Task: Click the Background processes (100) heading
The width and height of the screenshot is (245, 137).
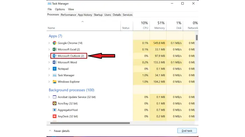Action: click(x=71, y=90)
